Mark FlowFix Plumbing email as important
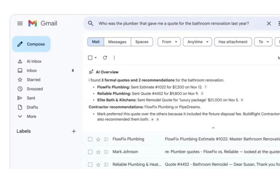Image resolution: width=280 pixels, height=169 pixels. pyautogui.click(x=106, y=139)
